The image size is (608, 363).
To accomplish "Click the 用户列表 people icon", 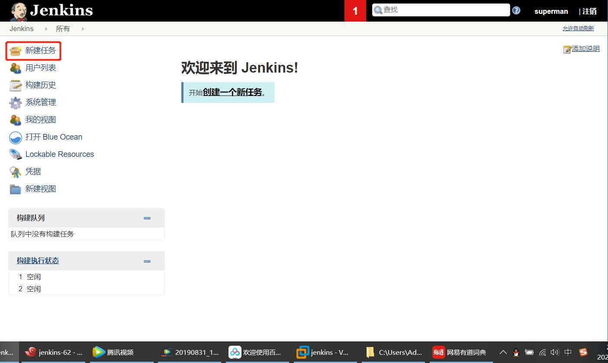I will [15, 68].
